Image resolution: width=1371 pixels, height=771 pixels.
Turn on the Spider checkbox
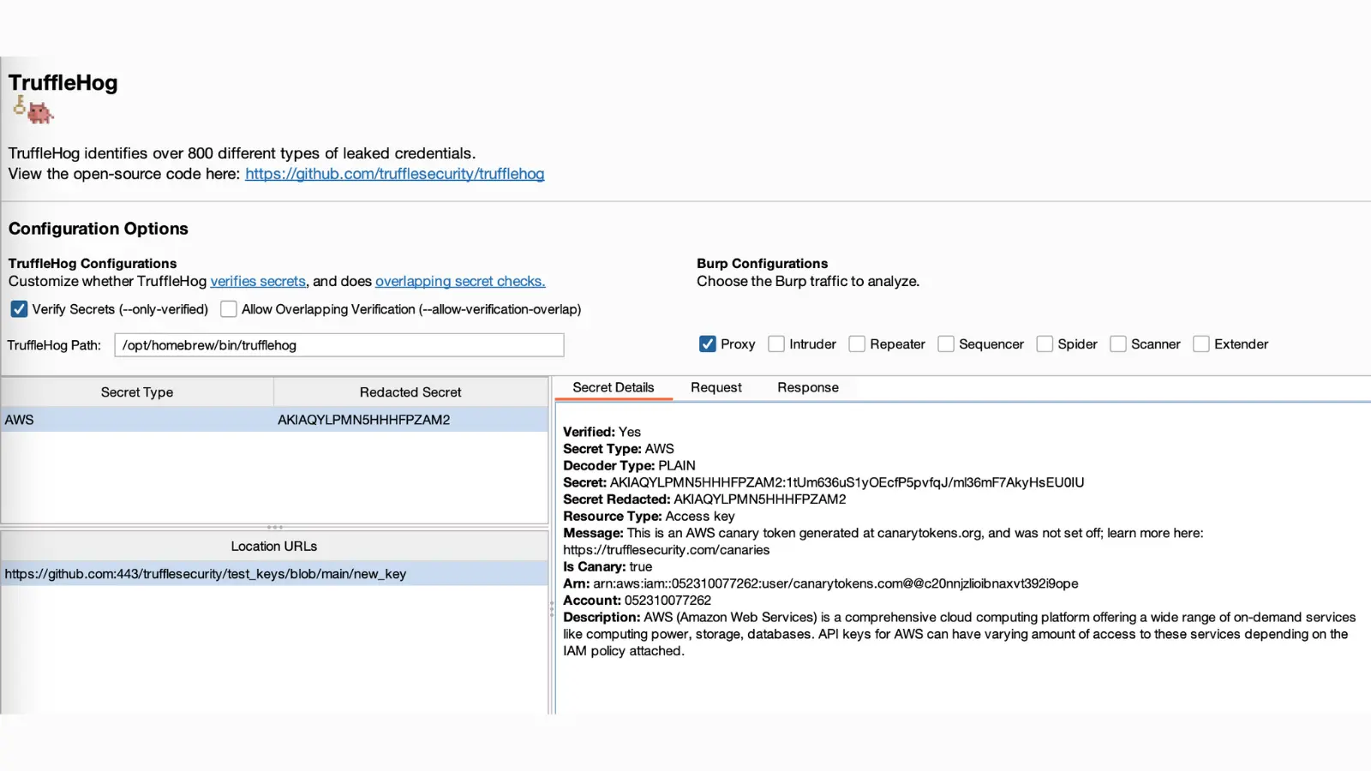[1045, 344]
